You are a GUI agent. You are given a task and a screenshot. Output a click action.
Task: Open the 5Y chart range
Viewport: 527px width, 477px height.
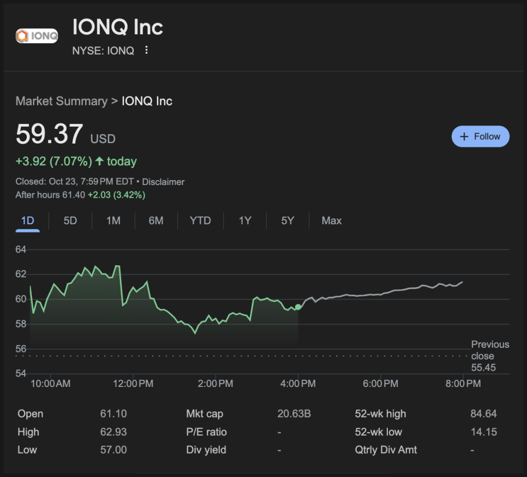tap(288, 220)
